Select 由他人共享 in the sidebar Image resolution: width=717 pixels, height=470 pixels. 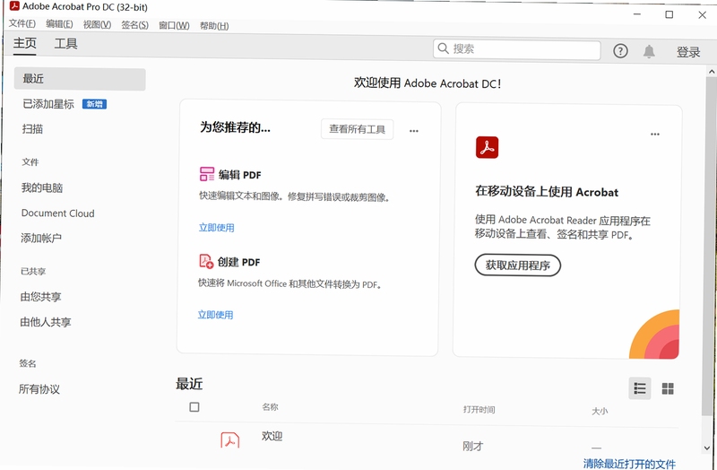pos(46,322)
